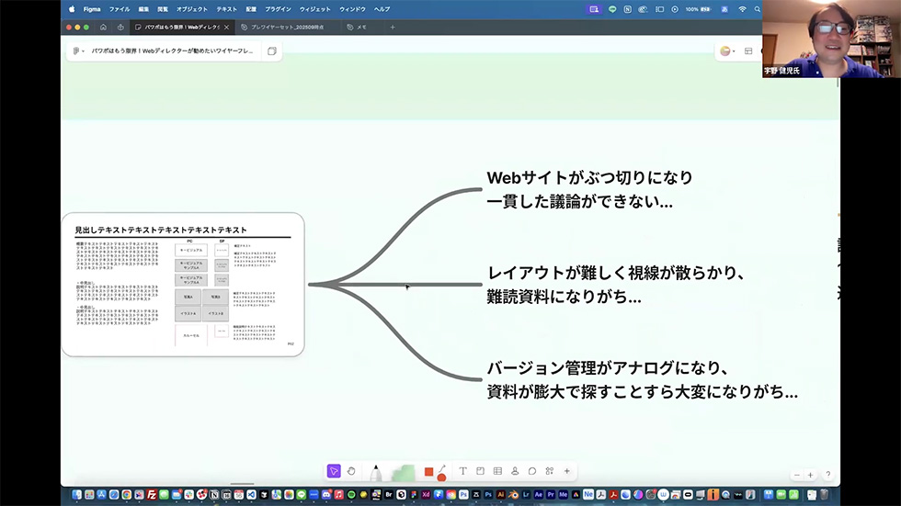Open Google Chrome from the Dock
This screenshot has height=506, width=901.
pos(127,495)
